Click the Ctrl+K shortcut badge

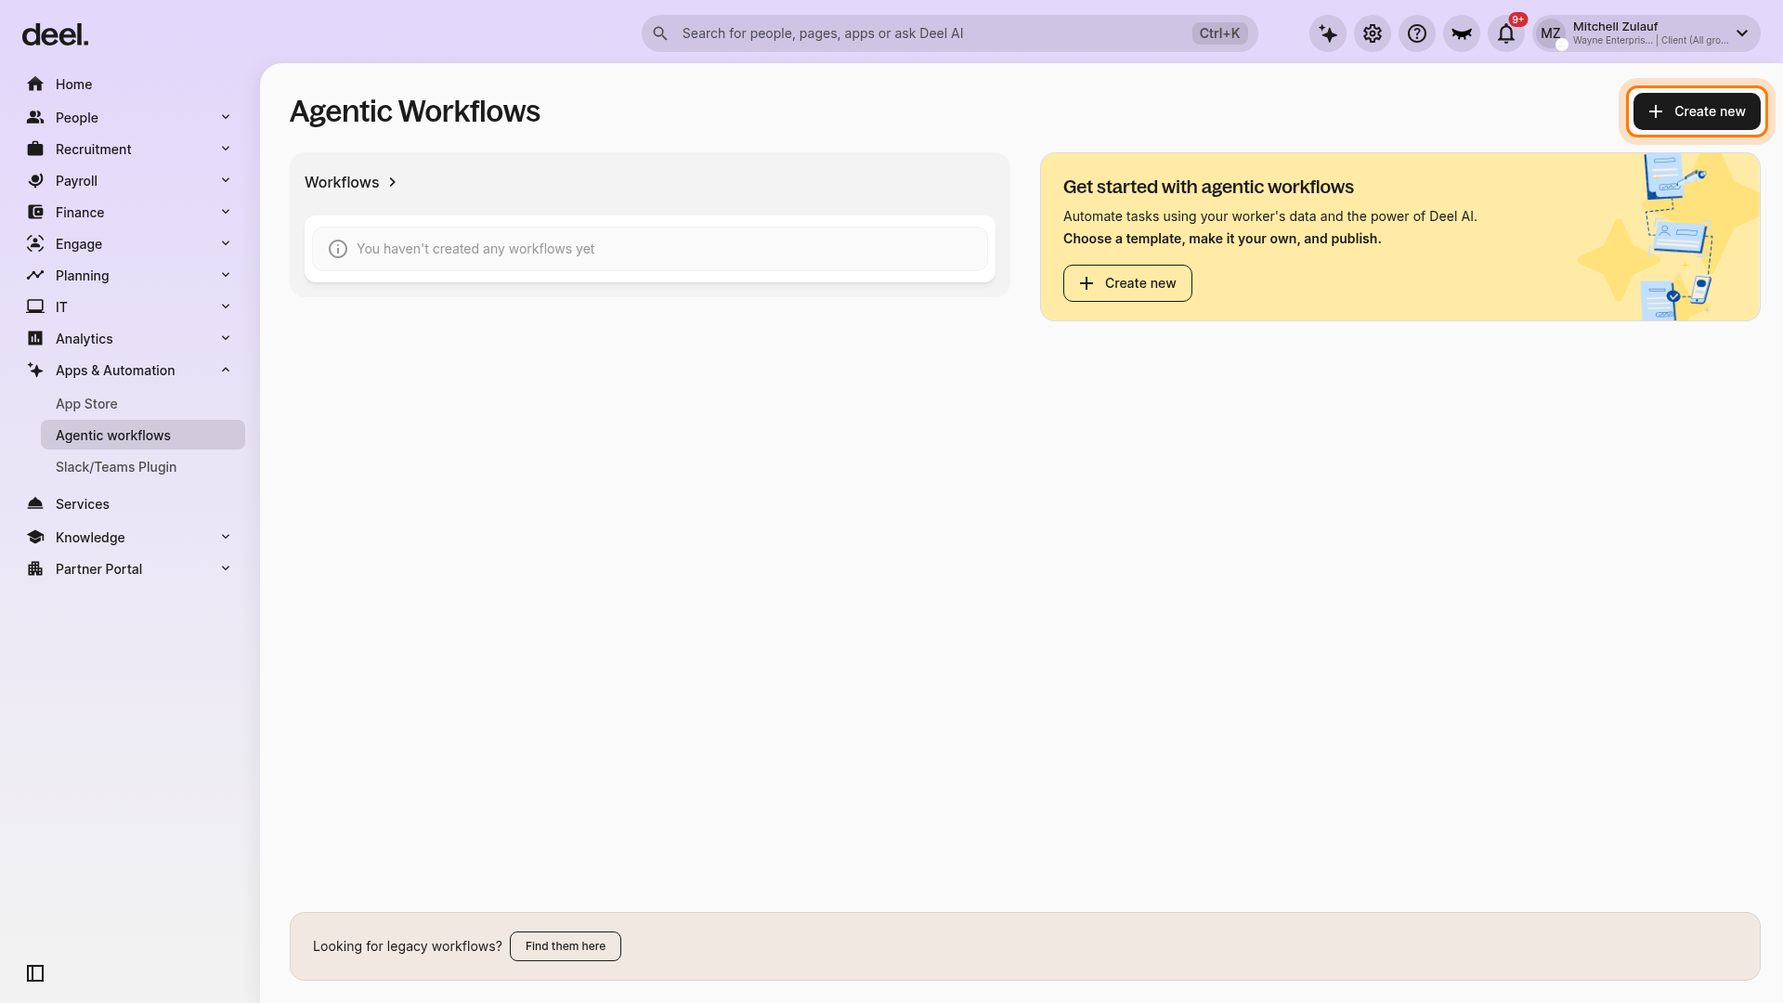click(1219, 33)
